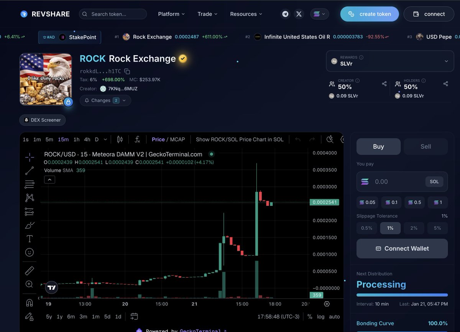This screenshot has width=460, height=332.
Task: Click the green 0.0002541 price label
Action: [324, 202]
